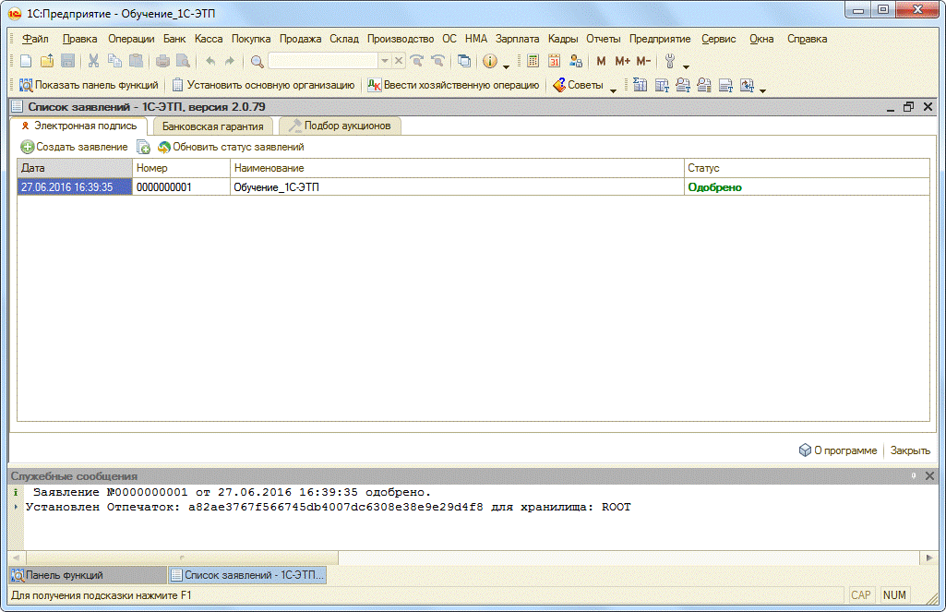Viewport: 946px width, 612px height.
Task: Open the Сервис menu
Action: pyautogui.click(x=719, y=39)
